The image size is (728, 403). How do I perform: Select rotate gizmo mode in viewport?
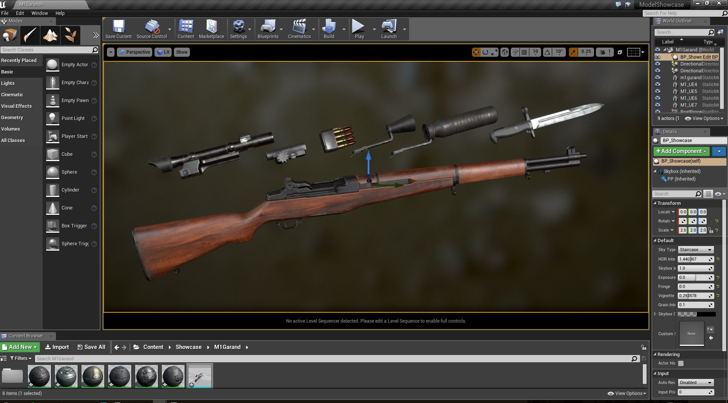click(485, 52)
